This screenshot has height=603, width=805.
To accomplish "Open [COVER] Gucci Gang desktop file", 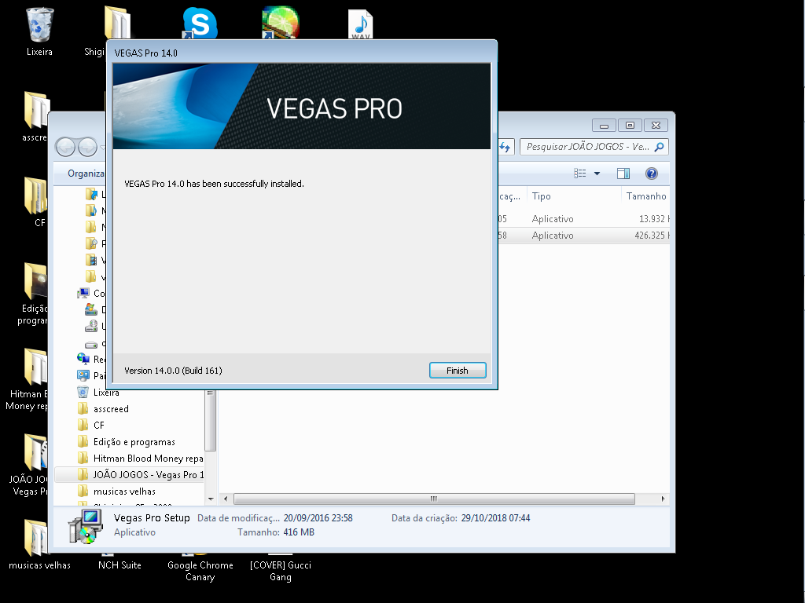I will click(281, 568).
